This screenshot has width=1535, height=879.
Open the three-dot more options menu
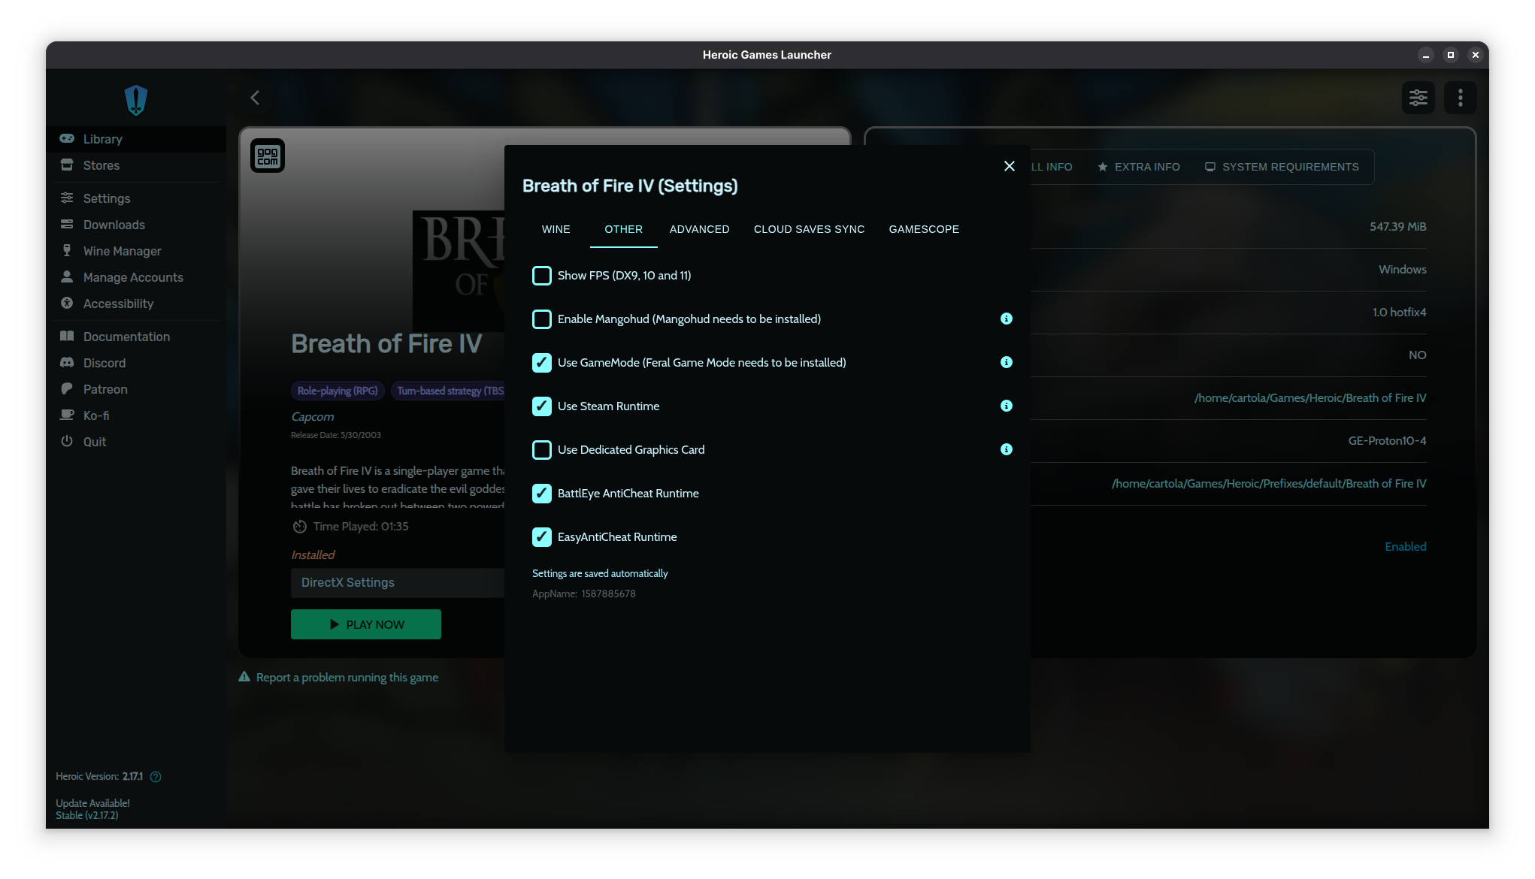coord(1461,98)
